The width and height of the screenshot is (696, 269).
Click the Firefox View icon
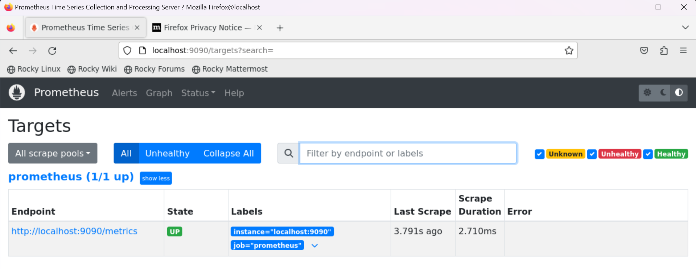[11, 28]
